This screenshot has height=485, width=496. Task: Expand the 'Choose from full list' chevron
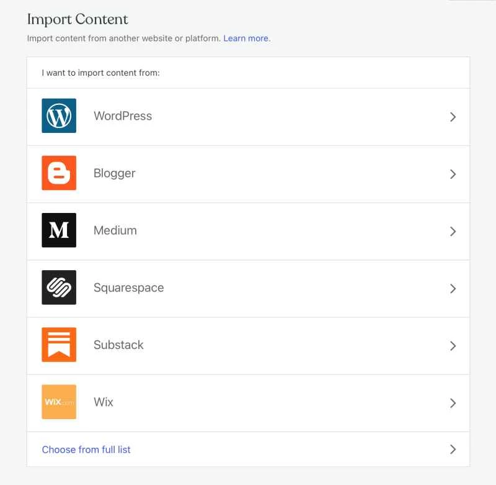pyautogui.click(x=453, y=449)
